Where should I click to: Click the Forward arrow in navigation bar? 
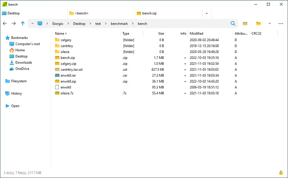coord(14,23)
